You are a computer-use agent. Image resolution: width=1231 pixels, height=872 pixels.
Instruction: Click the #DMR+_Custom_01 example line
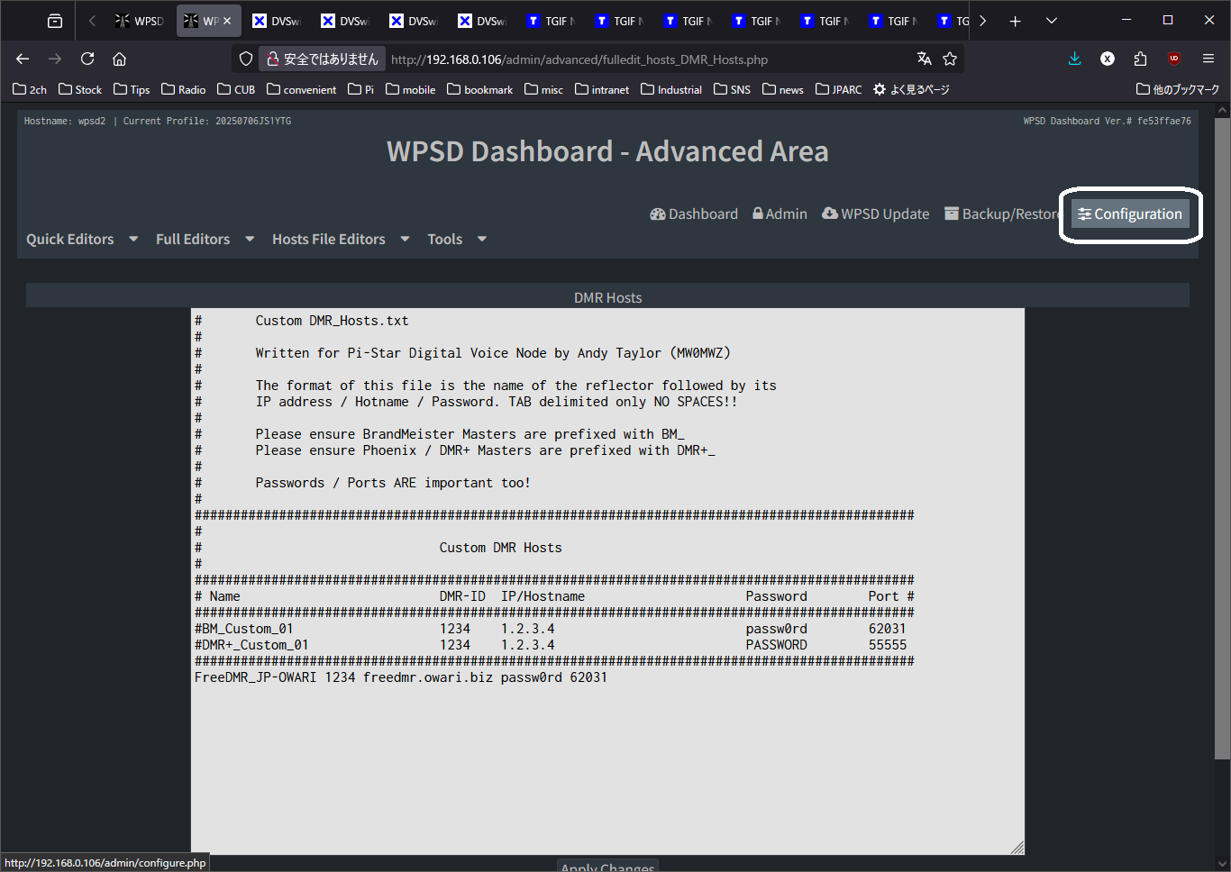(551, 645)
